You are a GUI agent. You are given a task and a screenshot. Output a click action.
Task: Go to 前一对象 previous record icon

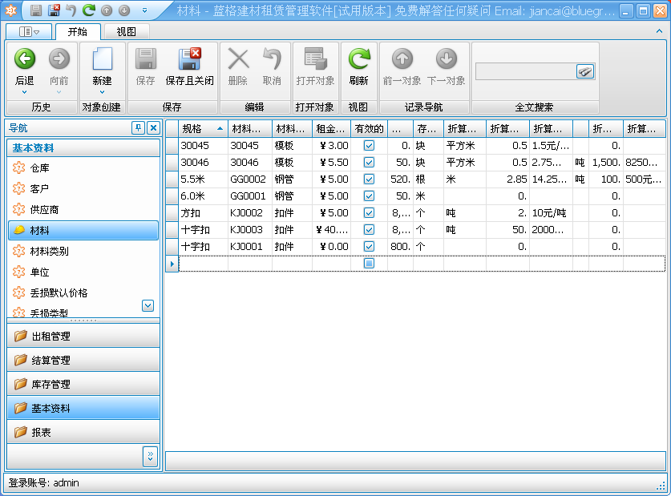(402, 59)
